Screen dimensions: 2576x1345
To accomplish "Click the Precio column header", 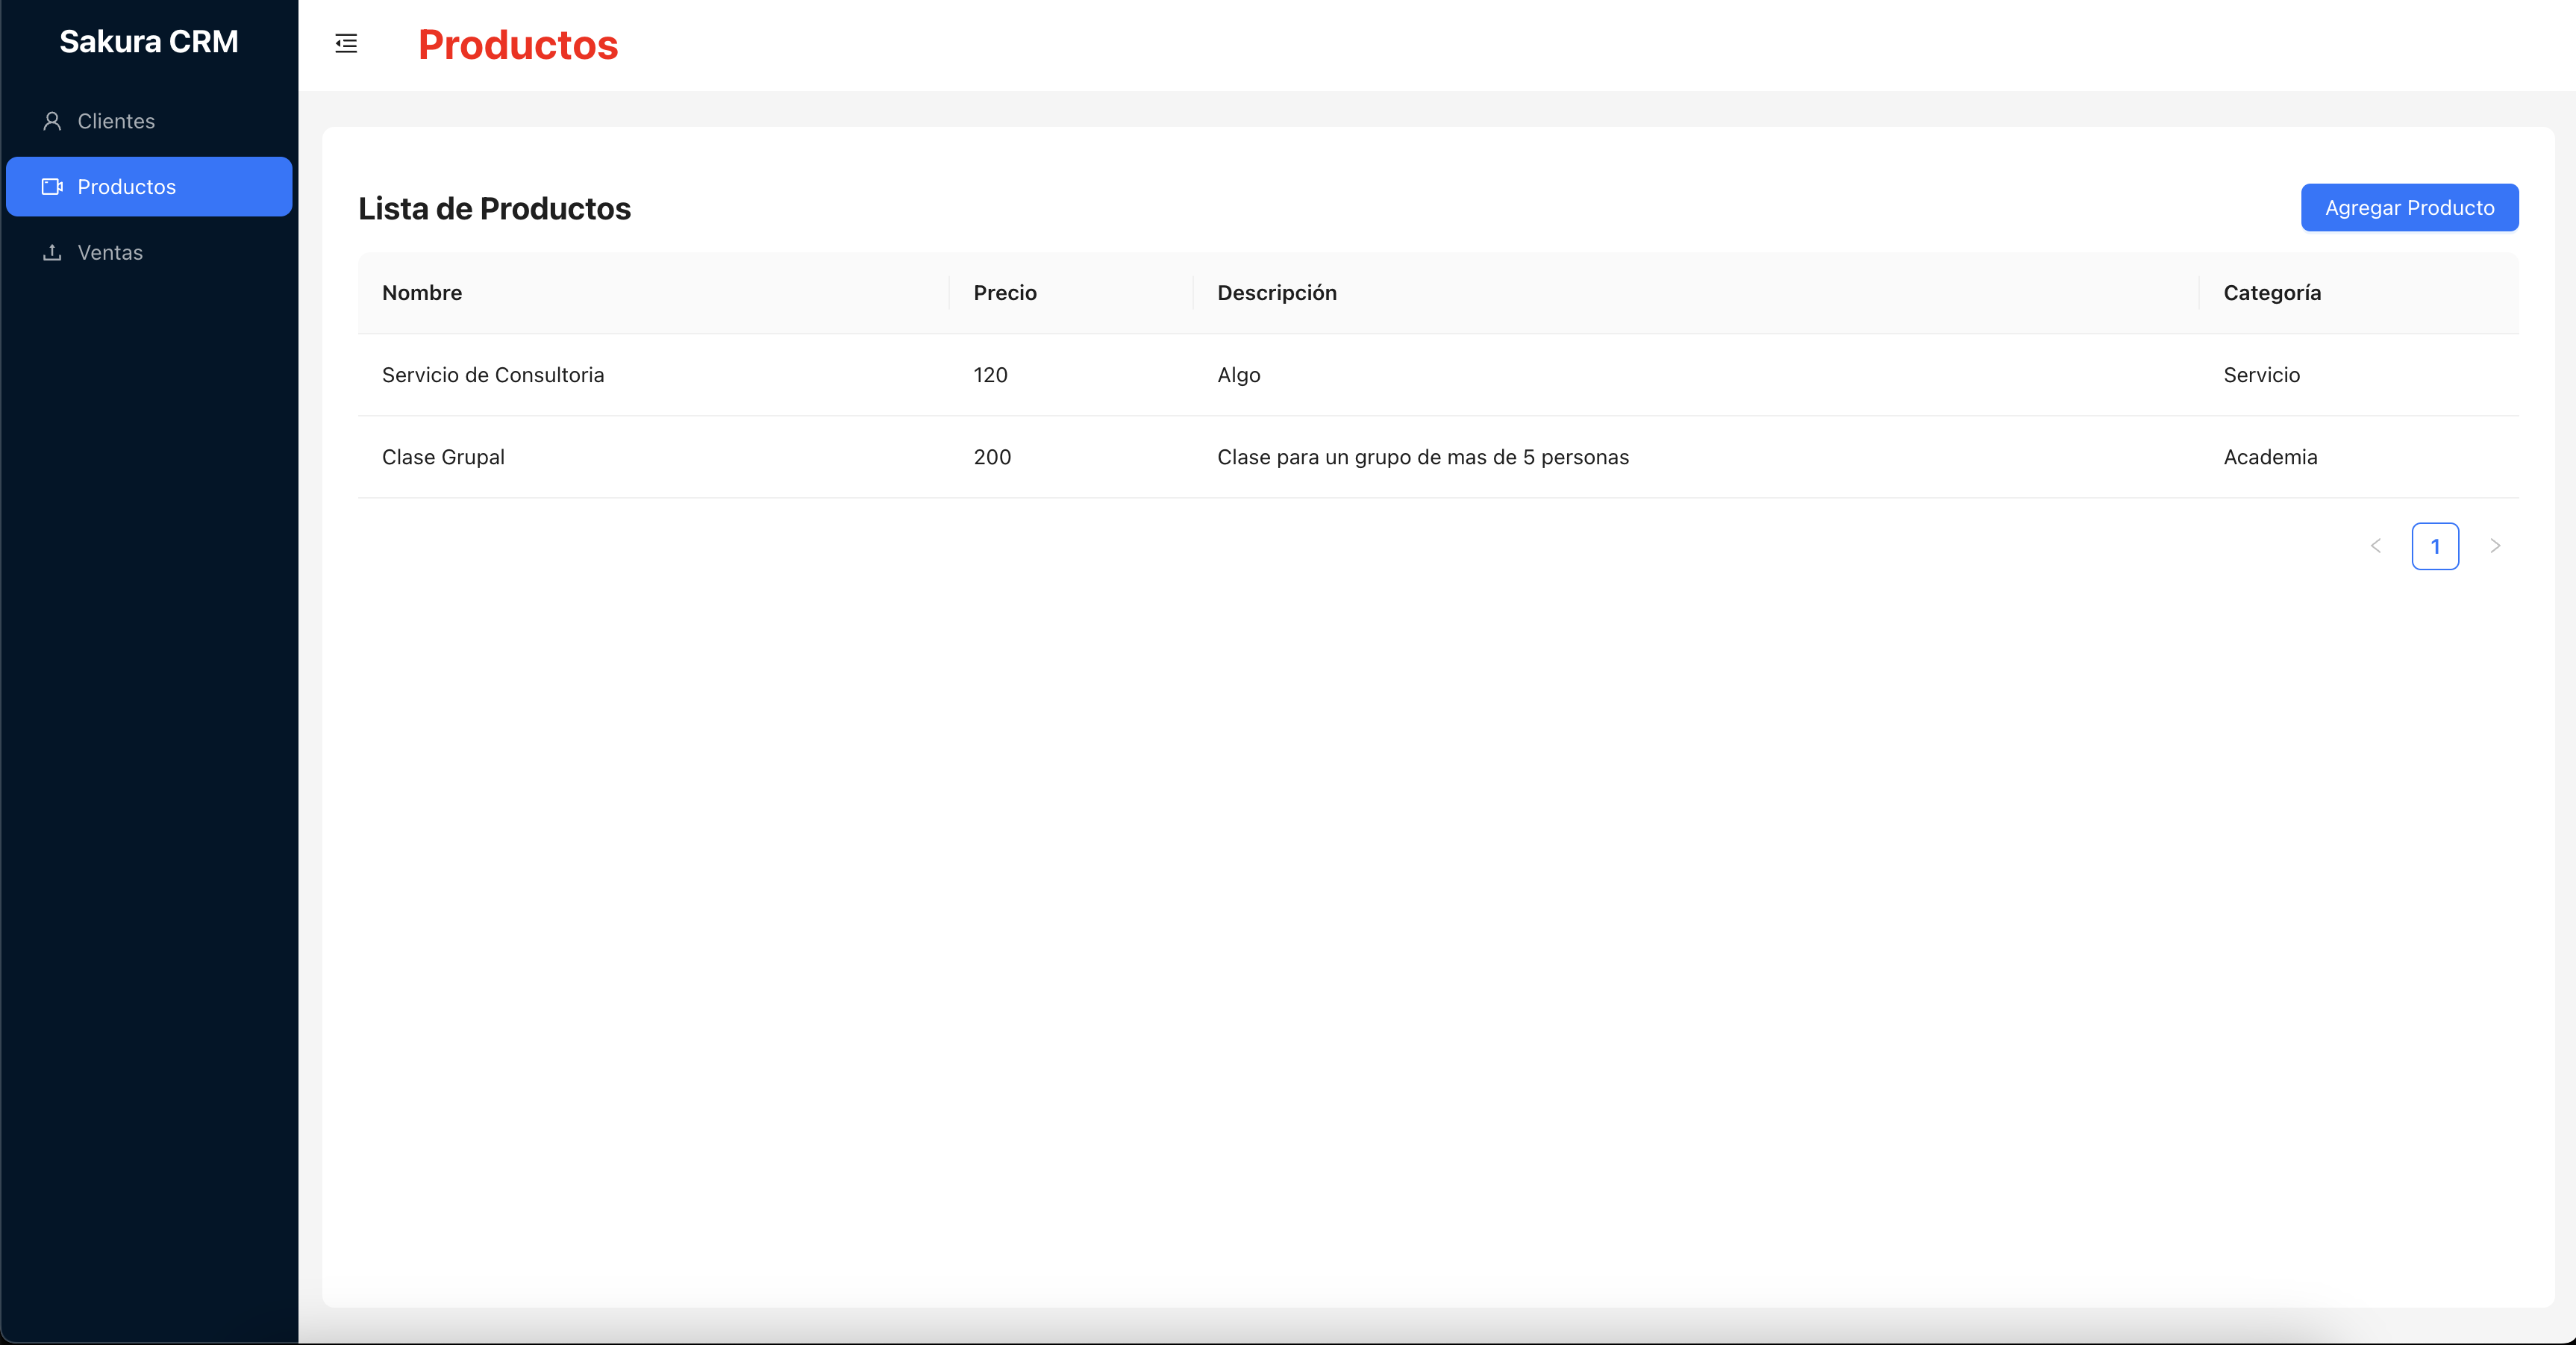I will pyautogui.click(x=1005, y=293).
